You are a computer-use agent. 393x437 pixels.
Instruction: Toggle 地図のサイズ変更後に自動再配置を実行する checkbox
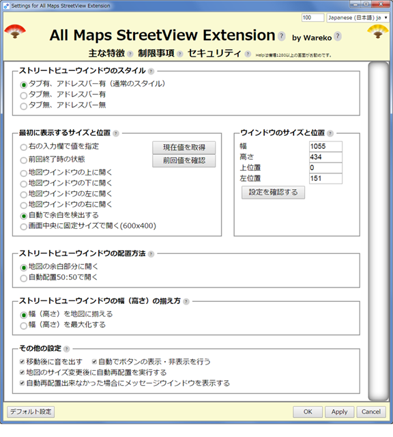(22, 372)
